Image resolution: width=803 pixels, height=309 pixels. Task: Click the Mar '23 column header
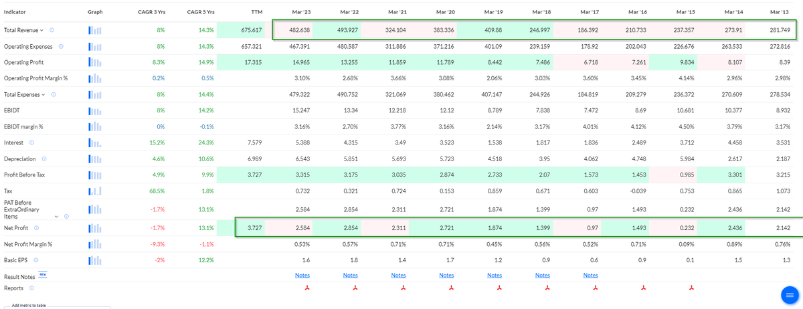(x=301, y=12)
